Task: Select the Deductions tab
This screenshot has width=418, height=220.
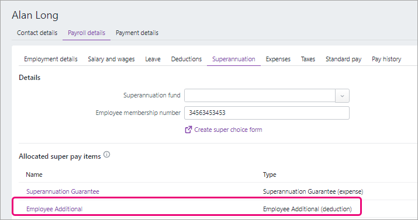Action: coord(186,59)
